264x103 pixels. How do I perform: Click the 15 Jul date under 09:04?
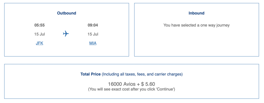[x=93, y=34]
